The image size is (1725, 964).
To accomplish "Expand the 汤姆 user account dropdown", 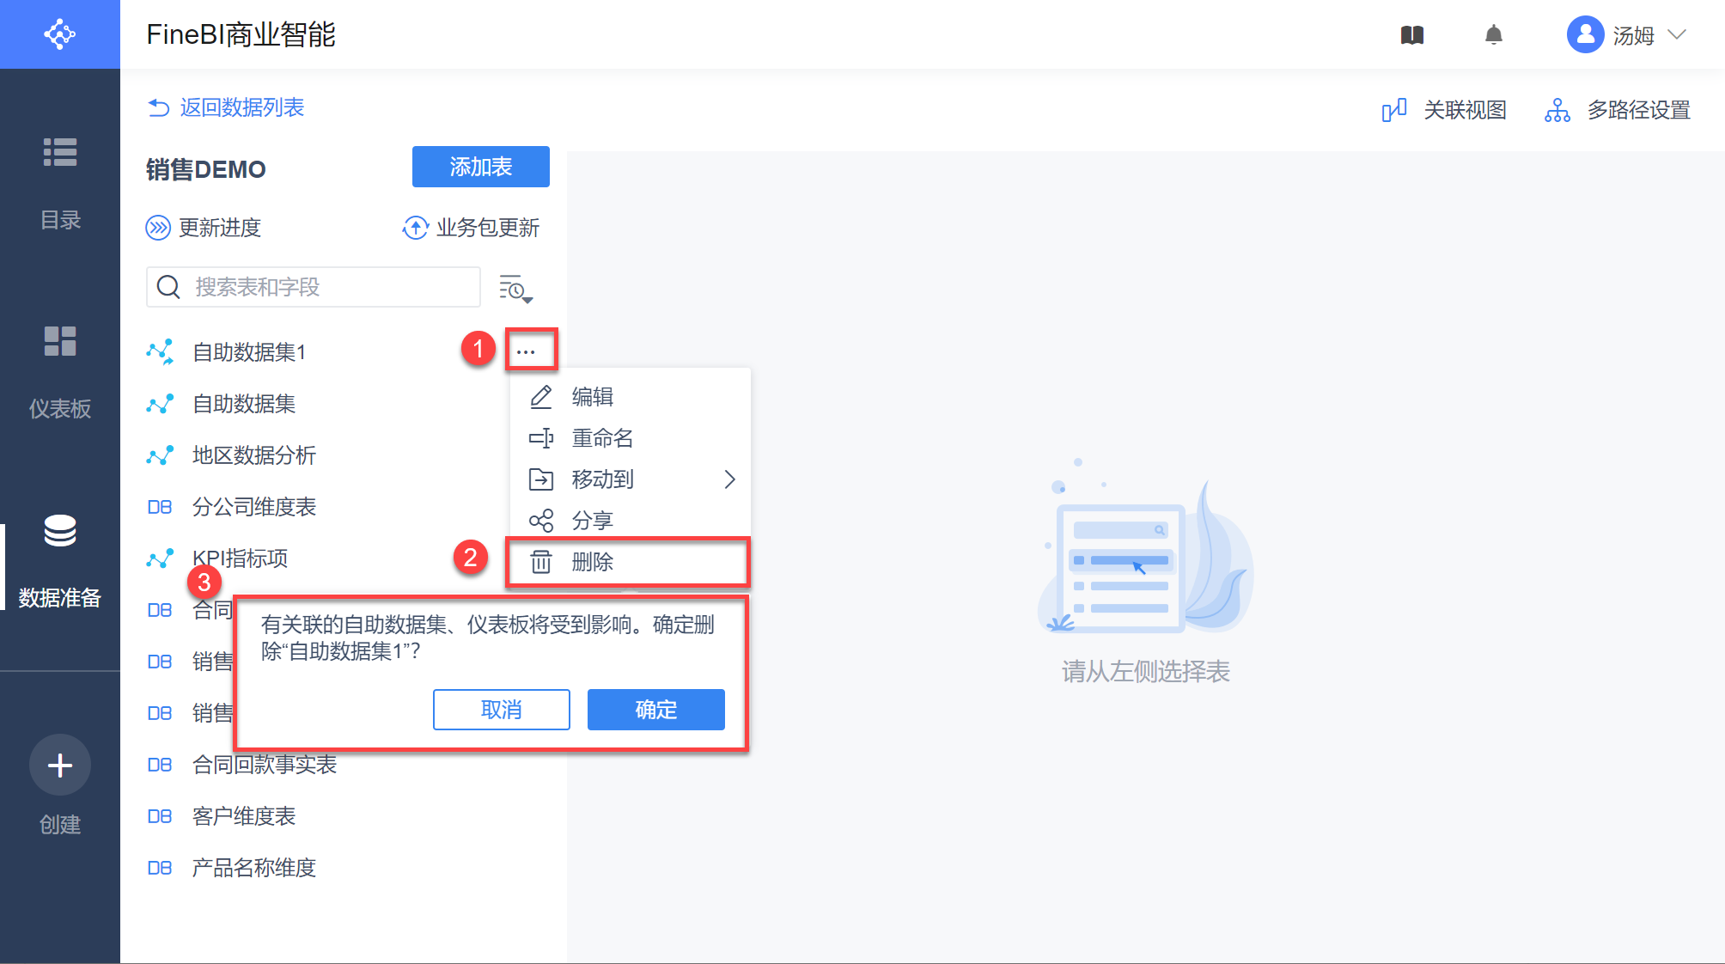I will tap(1676, 35).
